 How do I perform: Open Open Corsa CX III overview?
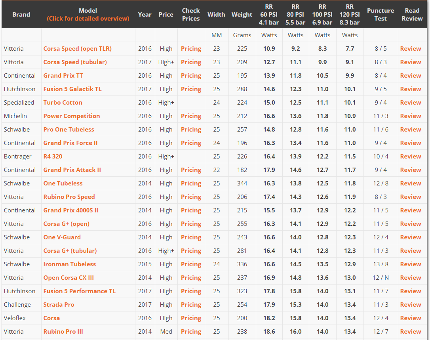point(68,278)
